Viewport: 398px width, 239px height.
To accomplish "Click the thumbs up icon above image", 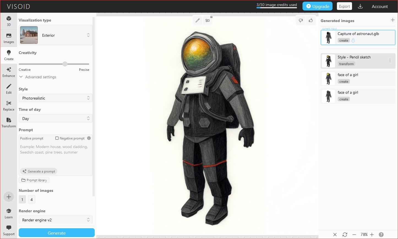I will click(x=311, y=20).
